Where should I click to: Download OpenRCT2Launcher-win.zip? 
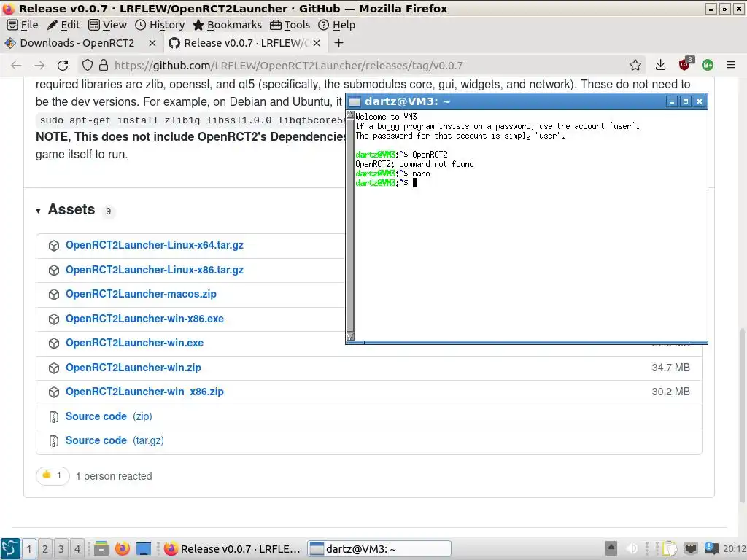[133, 367]
